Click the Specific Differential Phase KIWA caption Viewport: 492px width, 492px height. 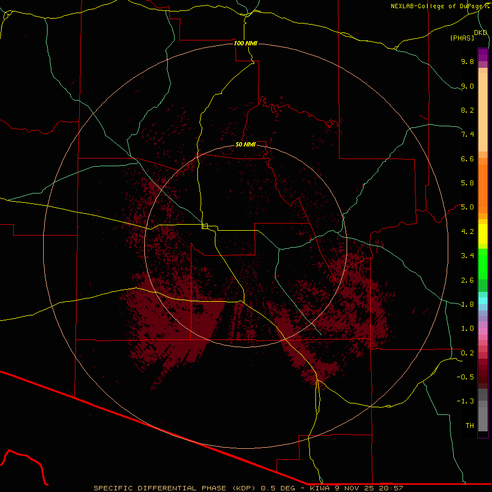pyautogui.click(x=248, y=488)
